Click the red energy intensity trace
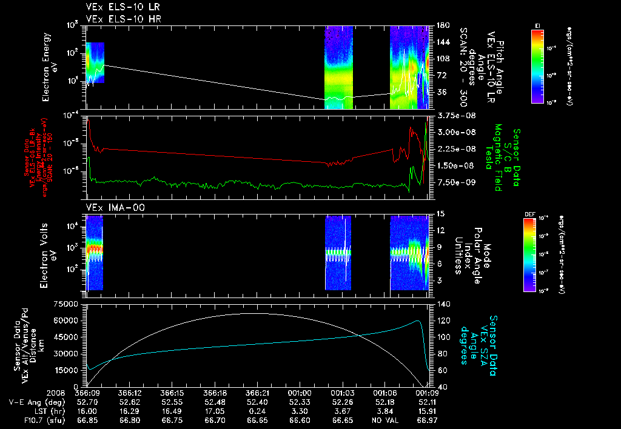 point(214,155)
